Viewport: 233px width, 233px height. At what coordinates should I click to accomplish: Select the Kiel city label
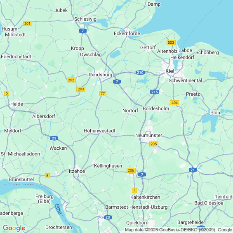[x=170, y=71]
